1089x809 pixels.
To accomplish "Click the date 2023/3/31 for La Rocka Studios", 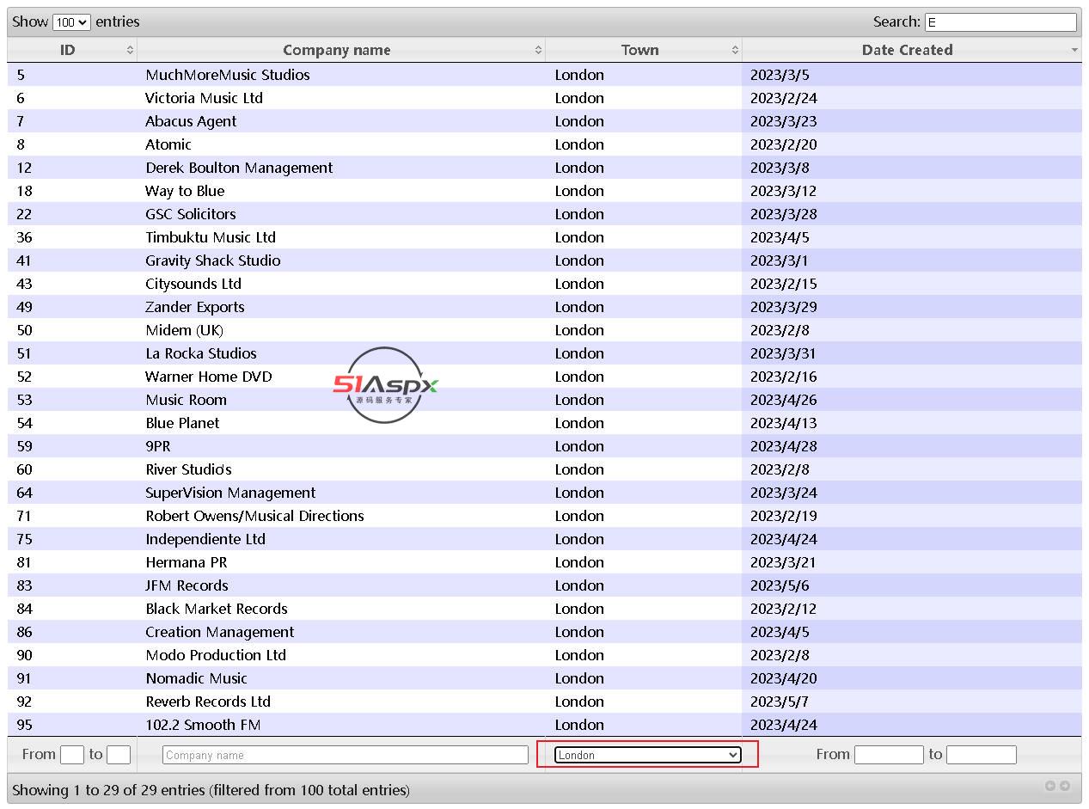I will [784, 353].
